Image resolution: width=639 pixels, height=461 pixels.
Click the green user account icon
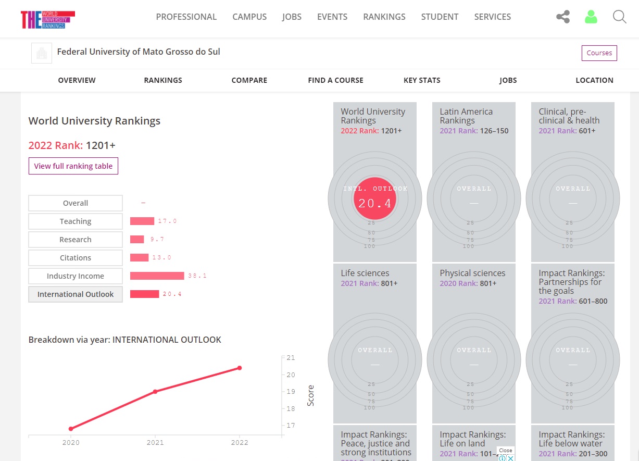coord(591,17)
